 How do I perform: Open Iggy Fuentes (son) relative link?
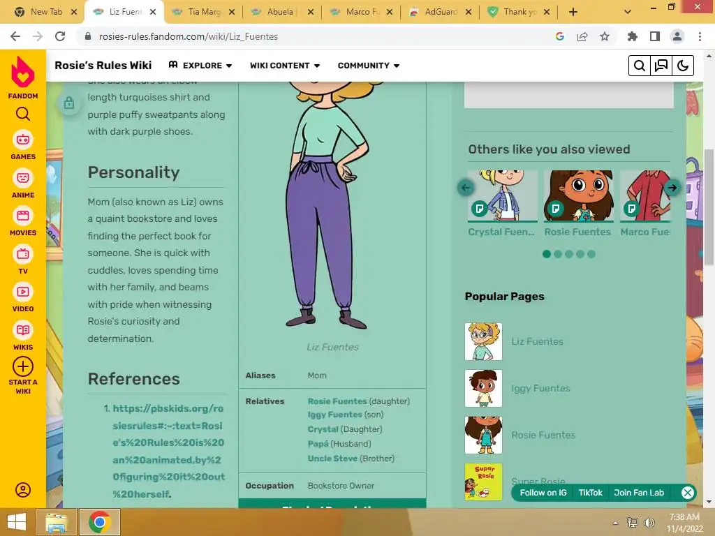coord(334,415)
